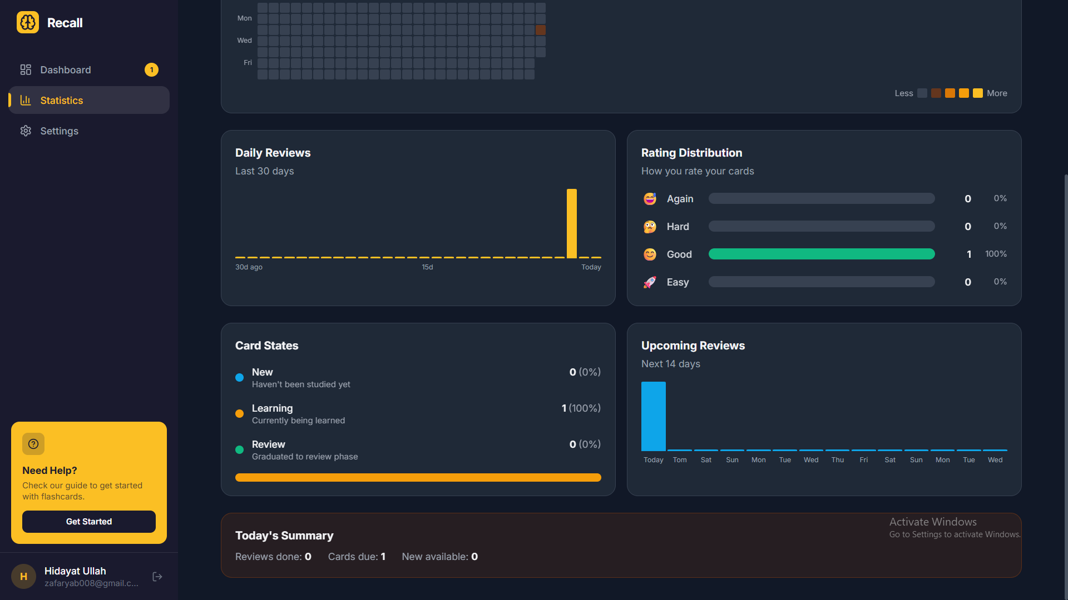Click the Good smiley emoji icon
Image resolution: width=1068 pixels, height=600 pixels.
(650, 254)
